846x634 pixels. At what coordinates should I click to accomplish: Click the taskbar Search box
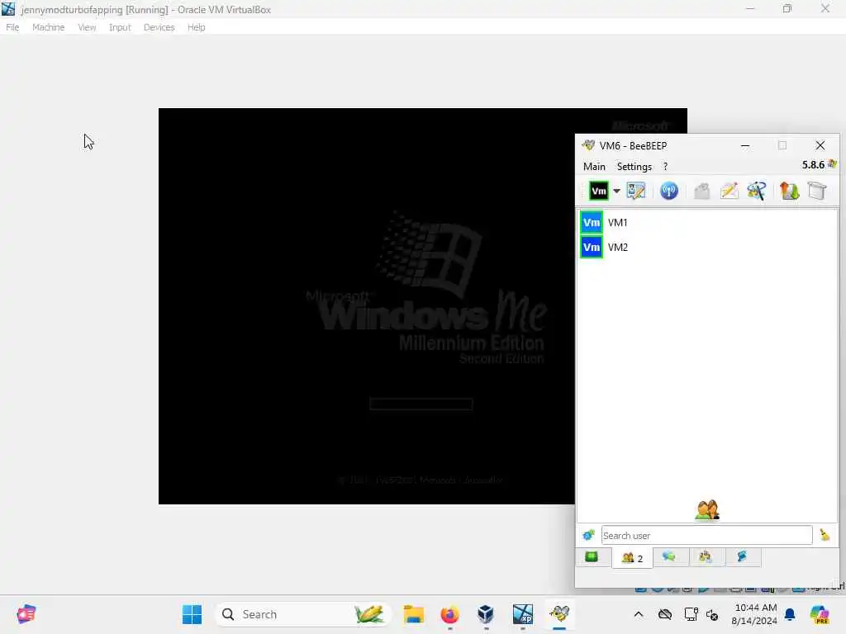coord(303,614)
